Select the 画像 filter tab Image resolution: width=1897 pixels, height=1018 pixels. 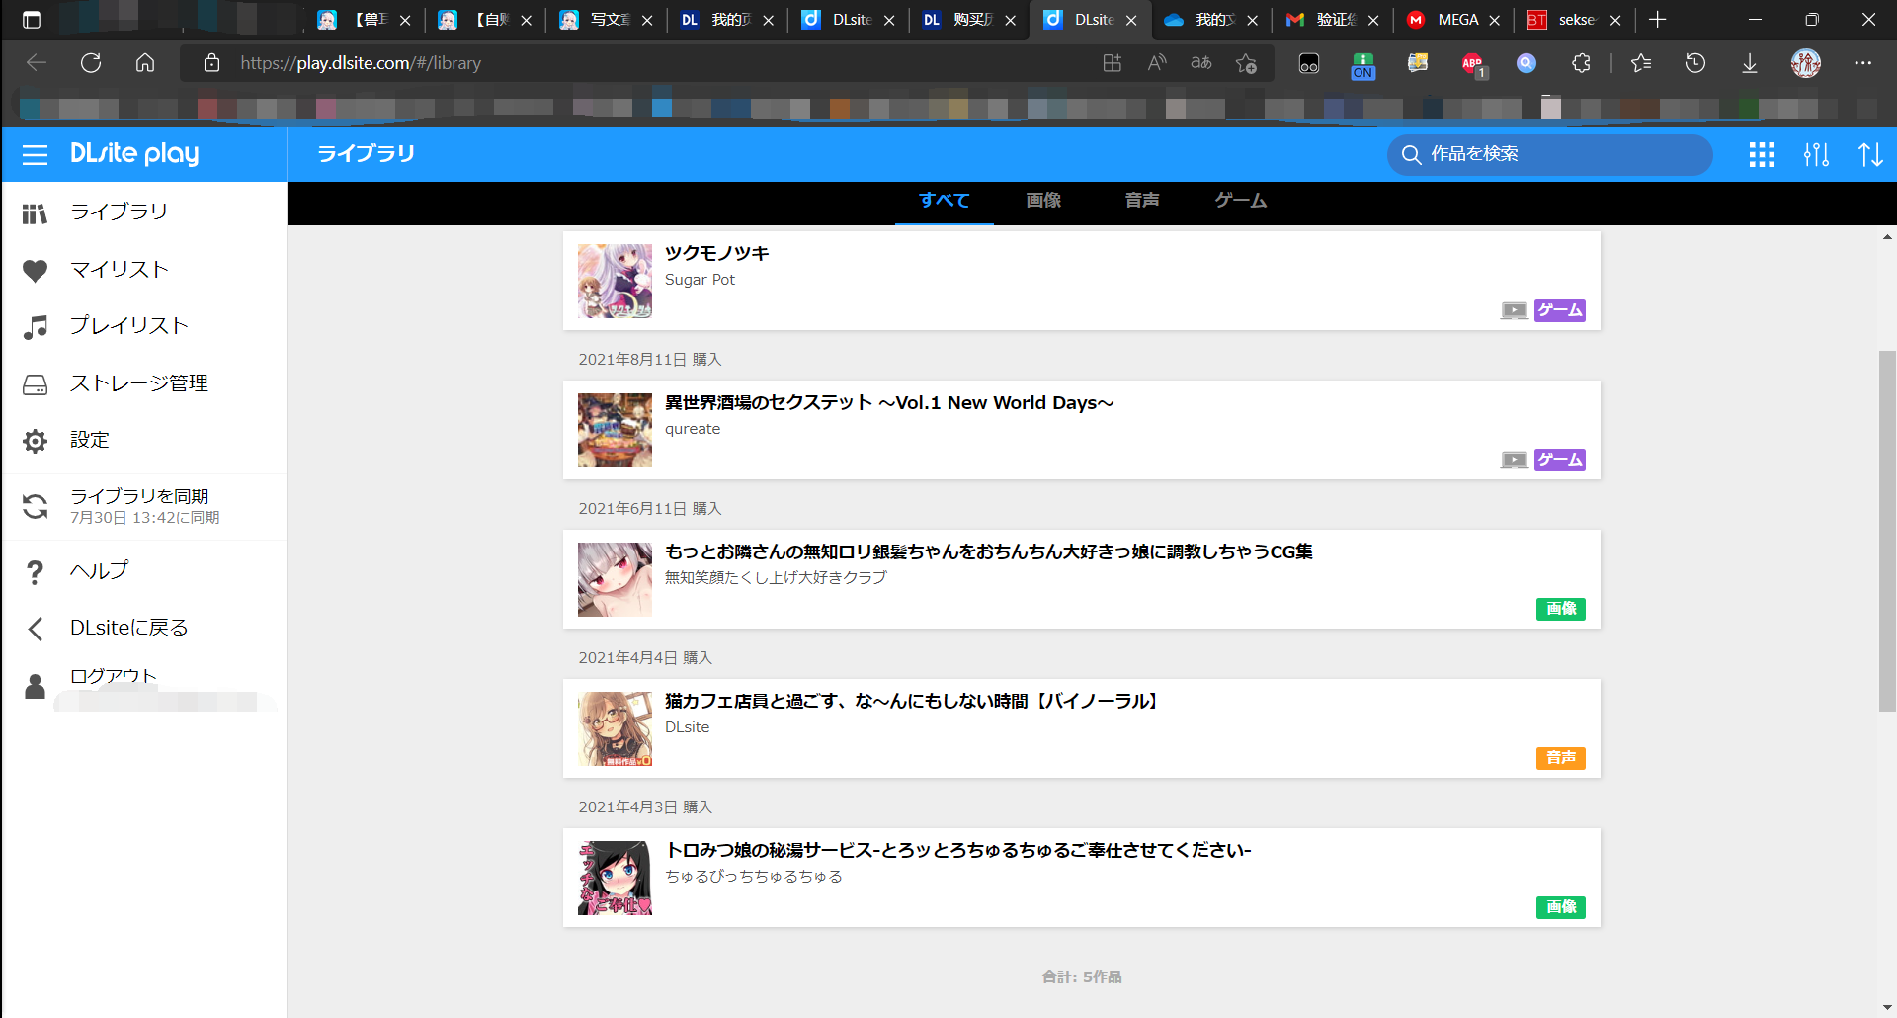point(1043,201)
